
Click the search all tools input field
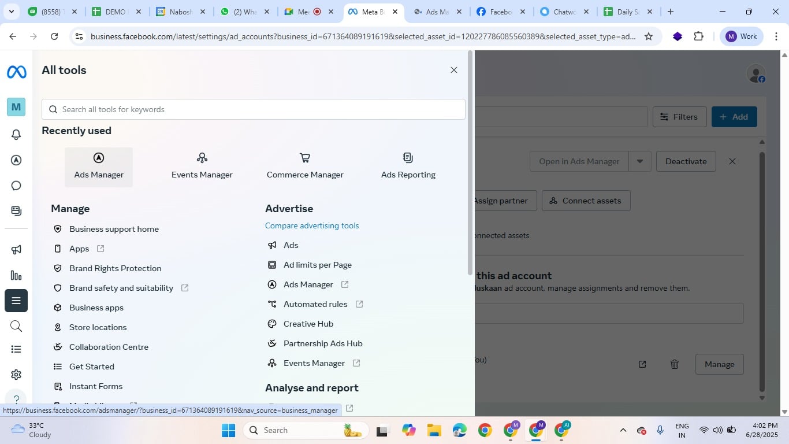point(252,109)
